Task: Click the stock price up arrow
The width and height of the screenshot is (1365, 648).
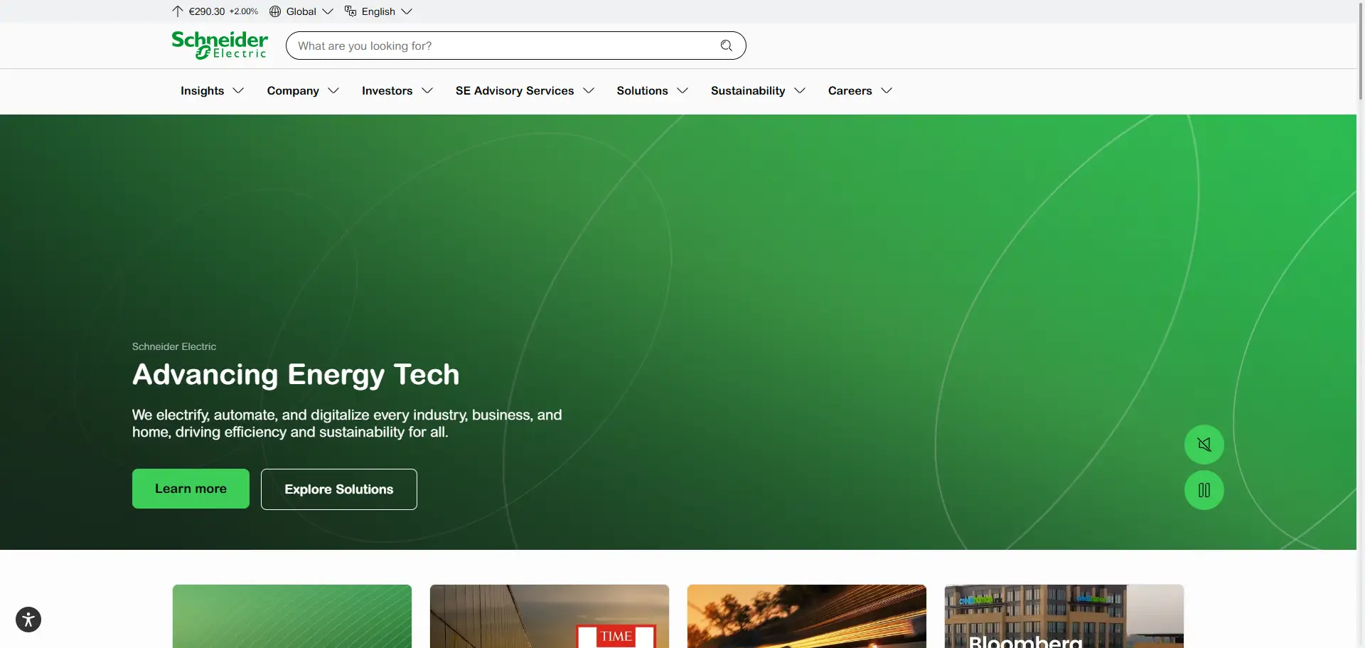Action: point(178,11)
